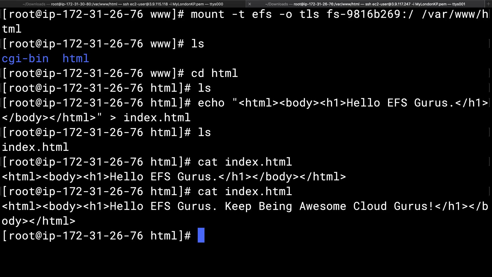Click the standalone index.html ls output line
The image size is (492, 277).
[x=35, y=147]
